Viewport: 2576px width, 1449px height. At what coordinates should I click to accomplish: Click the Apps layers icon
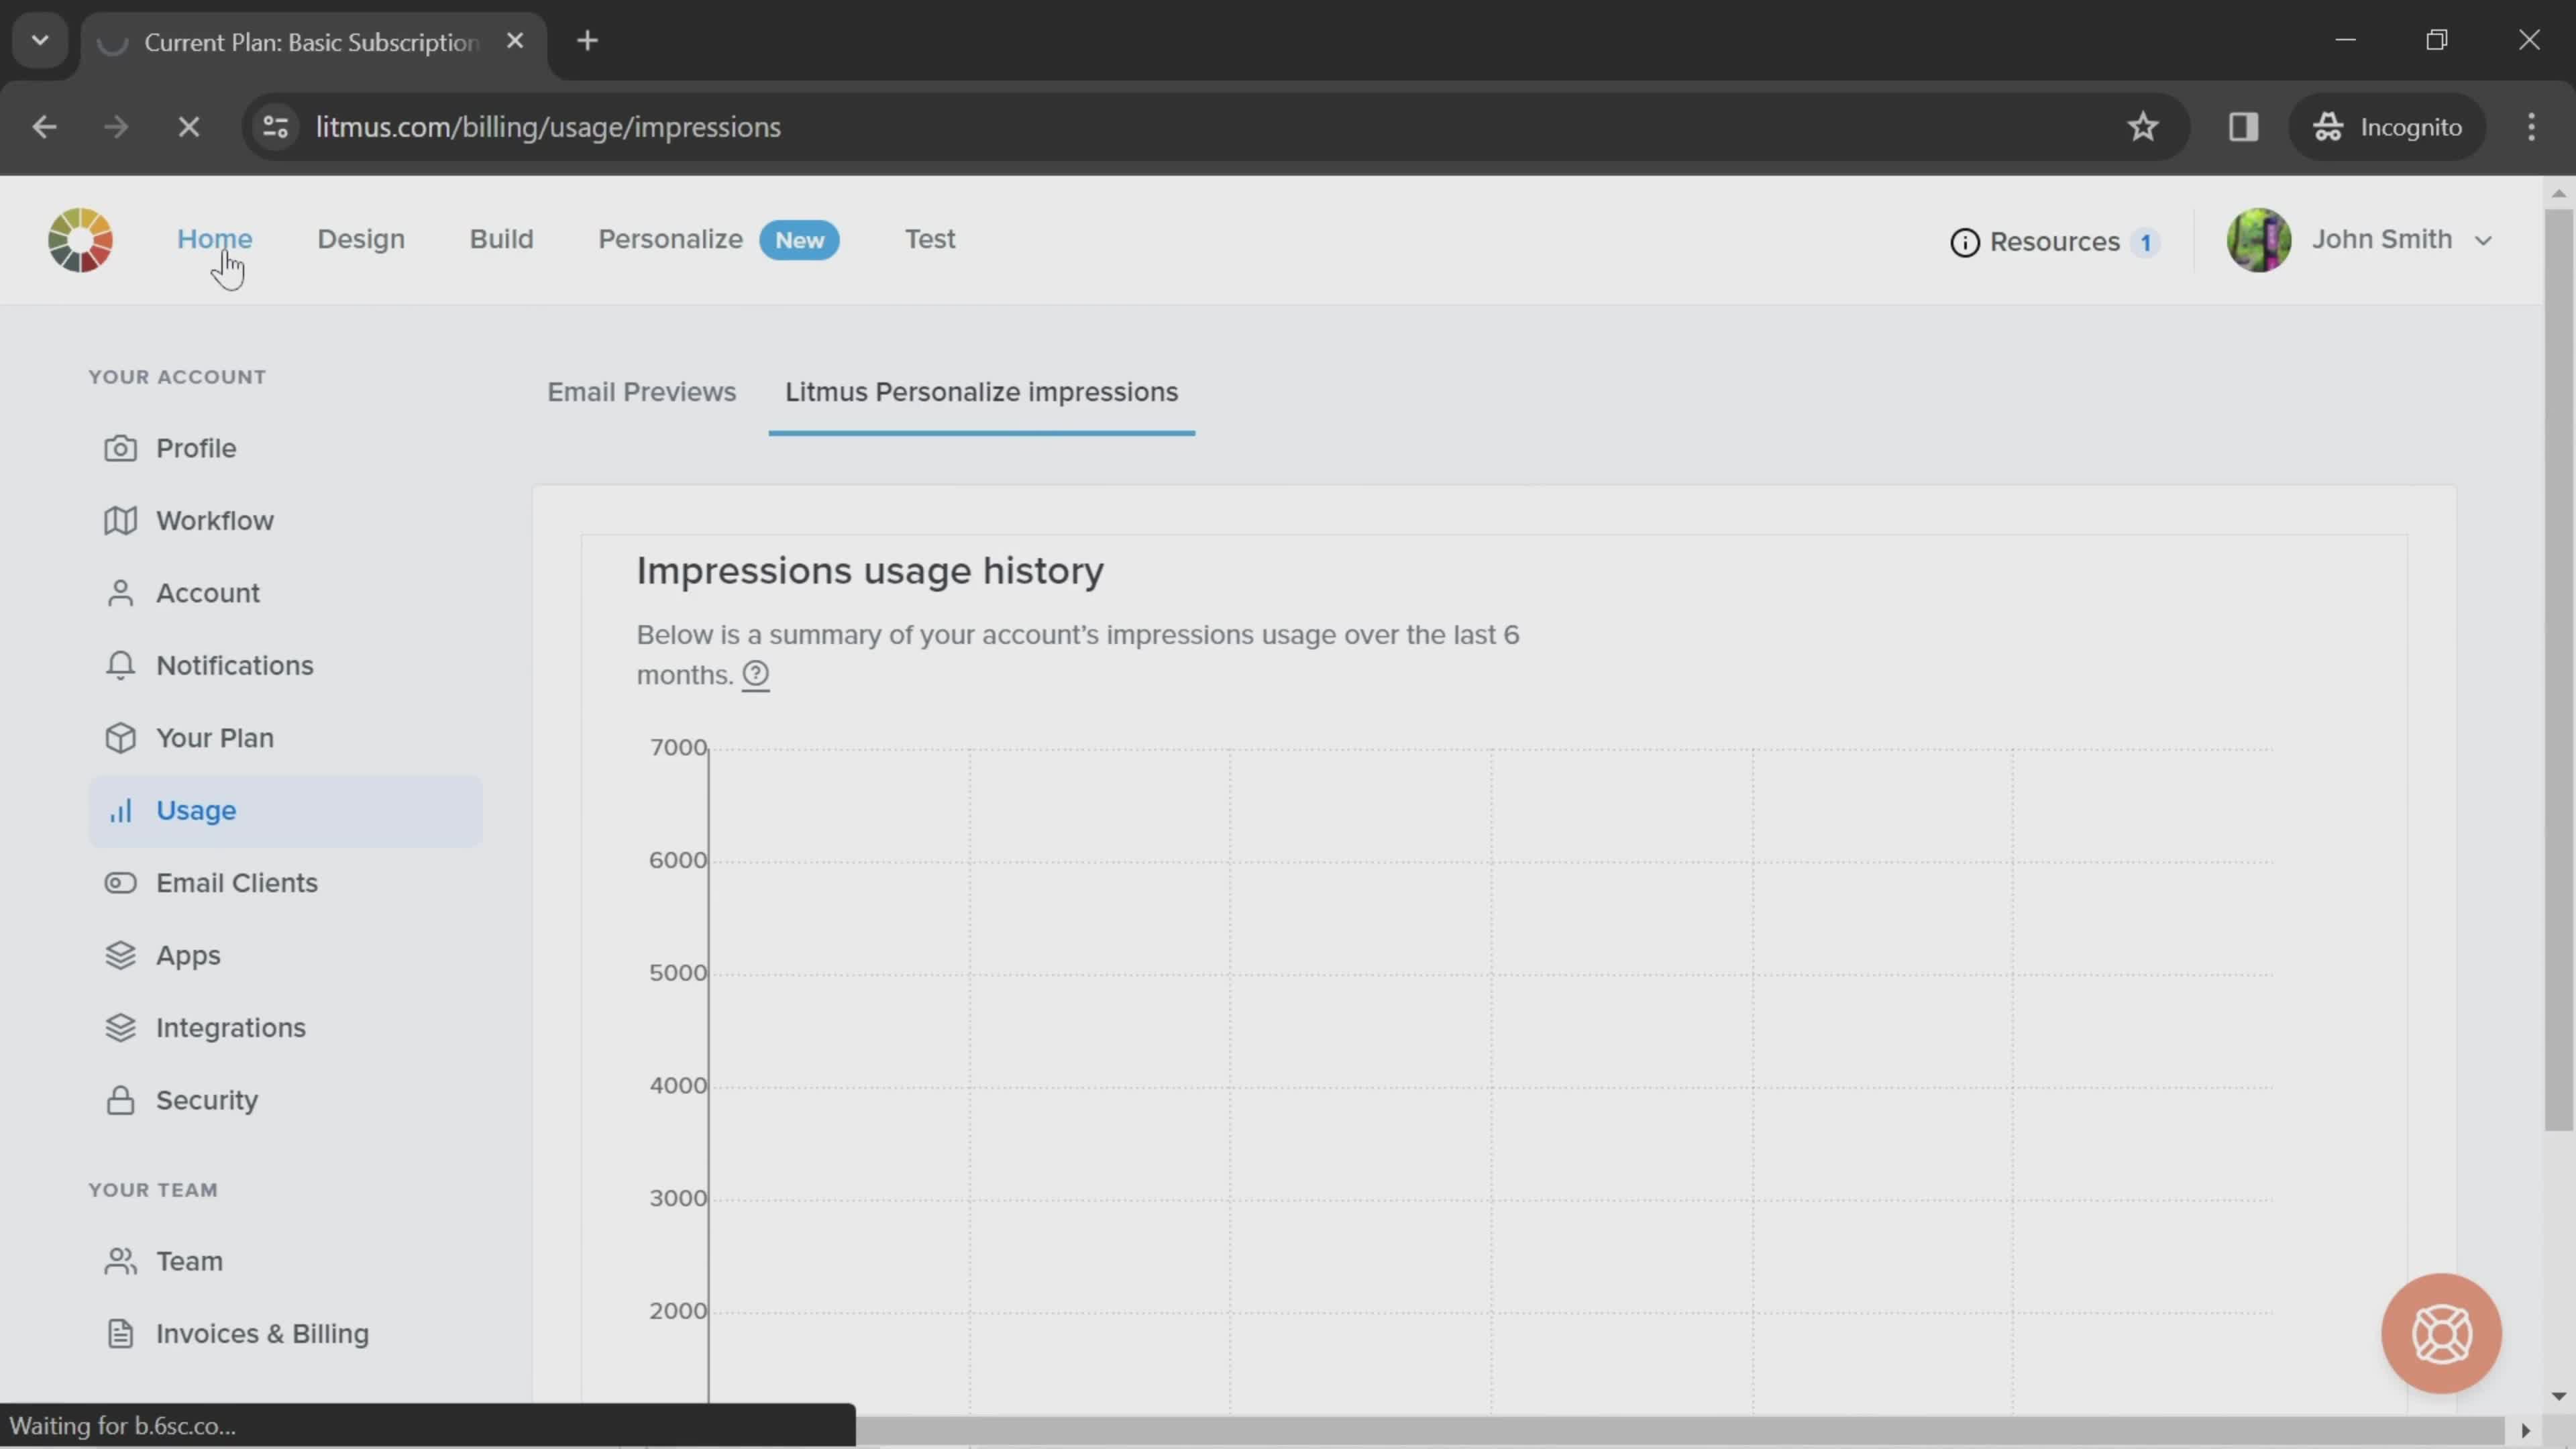(x=120, y=956)
